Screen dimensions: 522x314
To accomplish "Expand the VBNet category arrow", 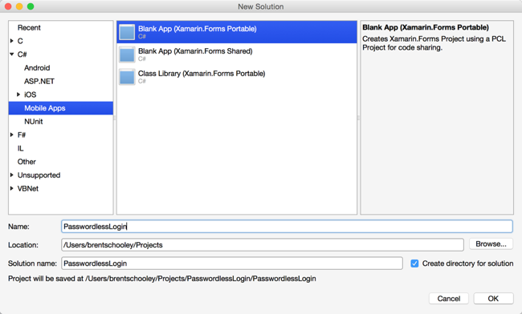I will [12, 188].
